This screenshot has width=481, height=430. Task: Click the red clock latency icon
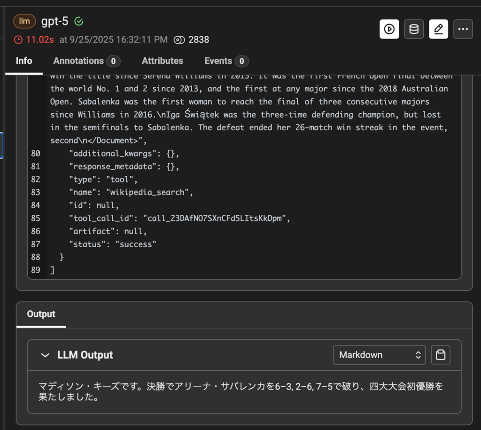18,40
